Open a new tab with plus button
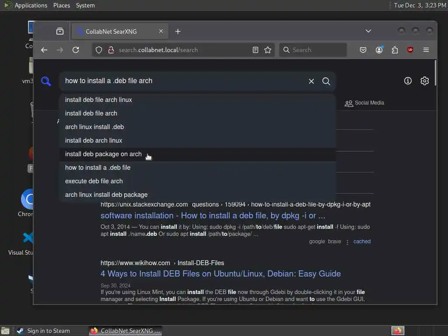The image size is (448, 336). 178,31
